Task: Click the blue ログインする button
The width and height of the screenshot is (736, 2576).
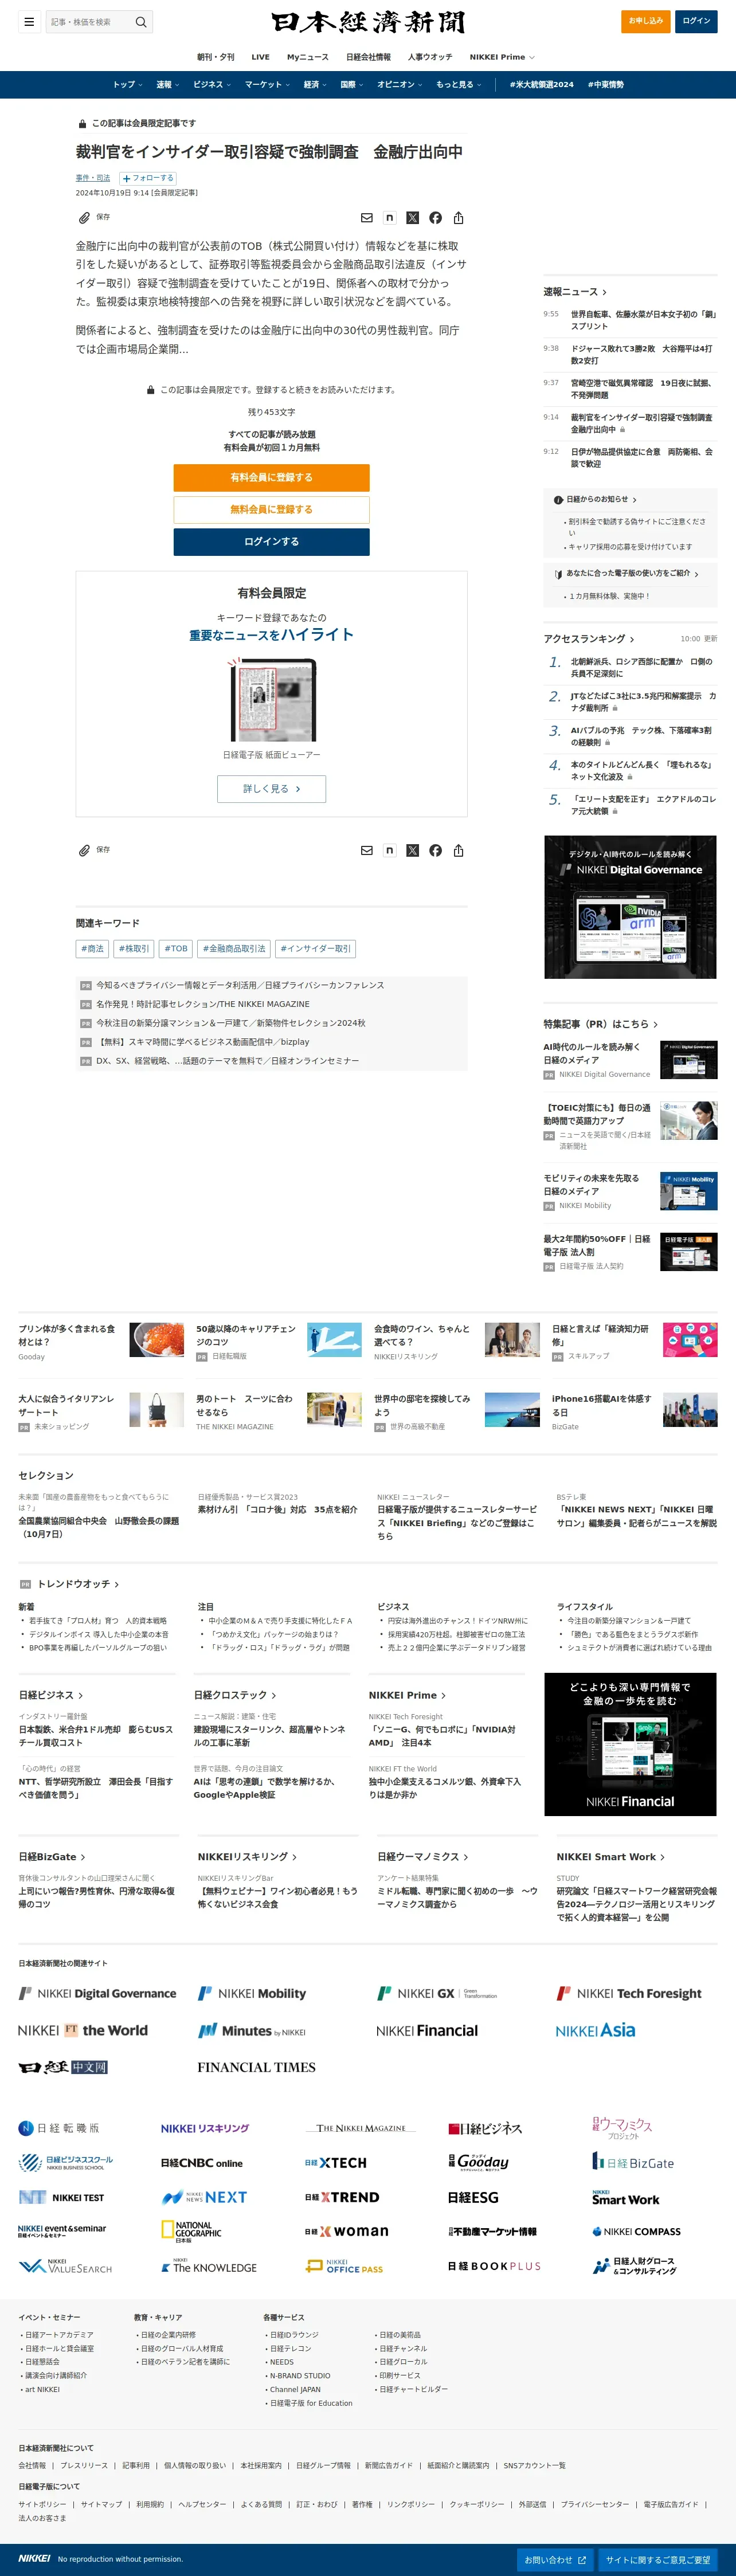Action: (271, 542)
